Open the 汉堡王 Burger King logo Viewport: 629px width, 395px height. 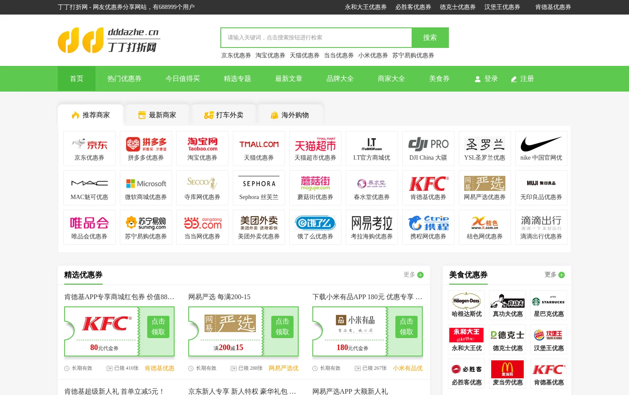tap(549, 335)
